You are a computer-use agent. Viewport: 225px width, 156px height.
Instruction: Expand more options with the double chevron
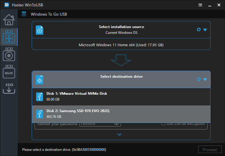[x=119, y=134]
